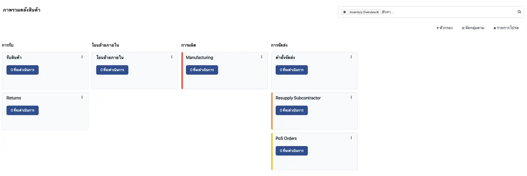Open kebab menu on PoS Orders card
This screenshot has width=527, height=176.
(351, 138)
